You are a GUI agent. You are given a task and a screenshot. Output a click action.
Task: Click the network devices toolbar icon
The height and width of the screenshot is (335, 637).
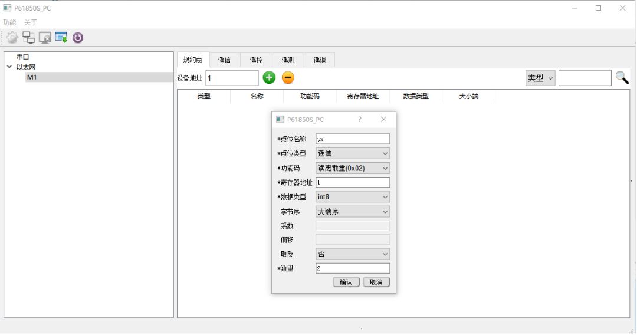[28, 37]
